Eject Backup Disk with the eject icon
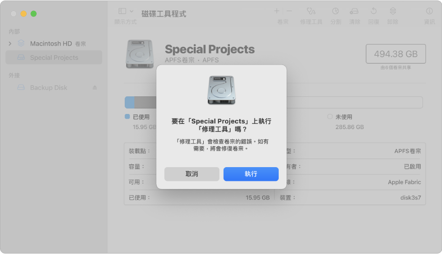The width and height of the screenshot is (442, 254). (x=95, y=88)
